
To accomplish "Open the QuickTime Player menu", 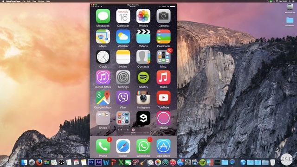I will pyautogui.click(x=13, y=1).
